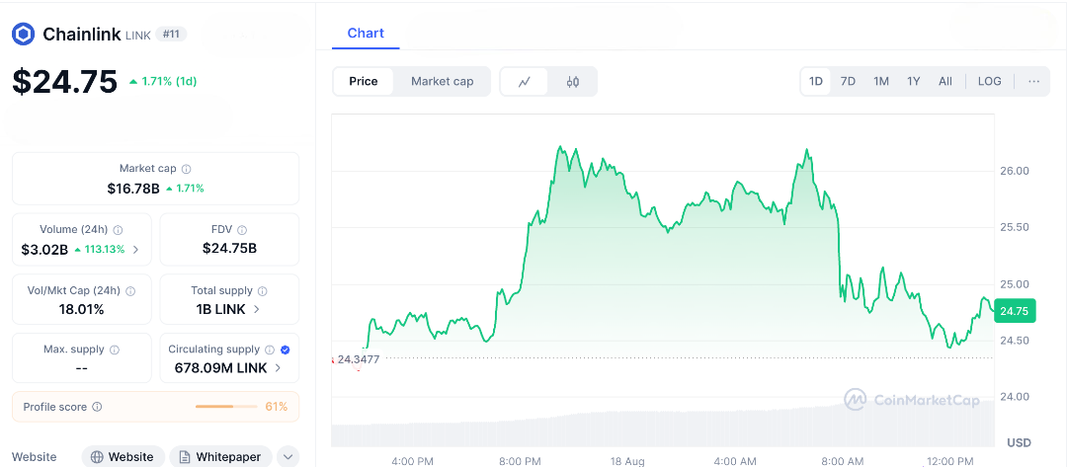The width and height of the screenshot is (1067, 467).
Task: Expand the Volume (24h) details chevron
Action: (135, 250)
